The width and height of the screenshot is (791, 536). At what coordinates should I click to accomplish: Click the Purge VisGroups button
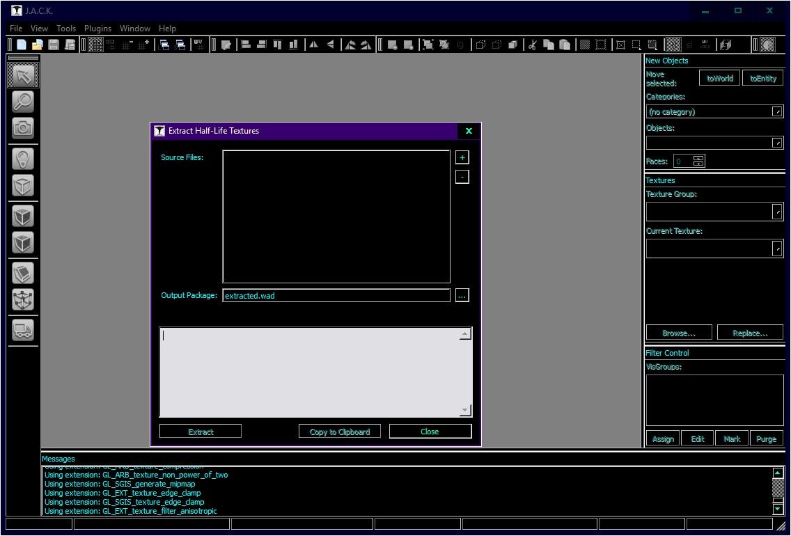pyautogui.click(x=766, y=439)
